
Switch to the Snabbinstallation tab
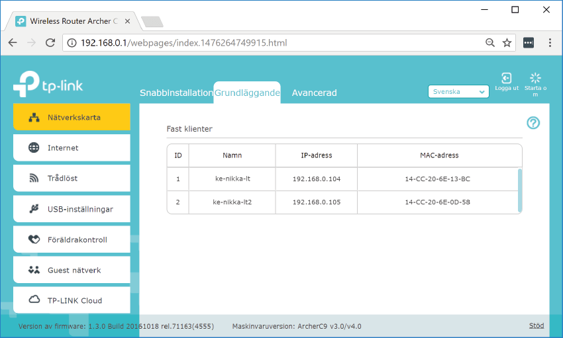coord(176,93)
